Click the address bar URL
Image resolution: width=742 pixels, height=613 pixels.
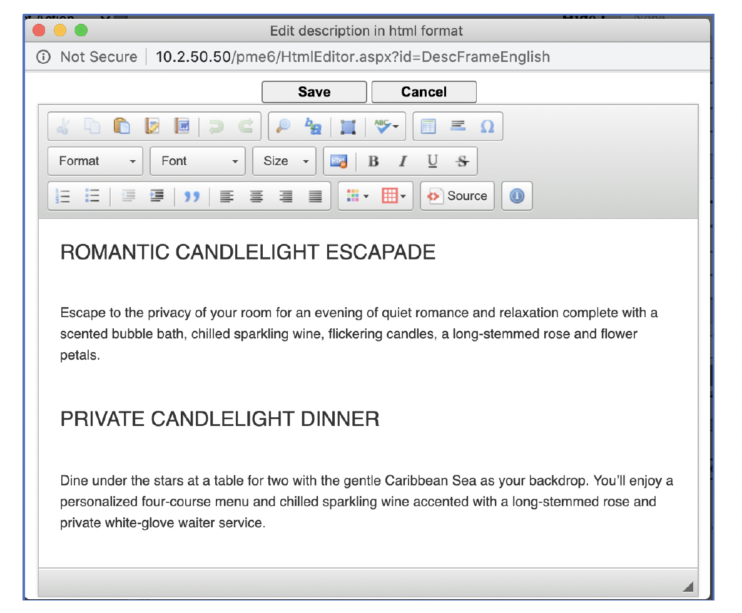(353, 57)
